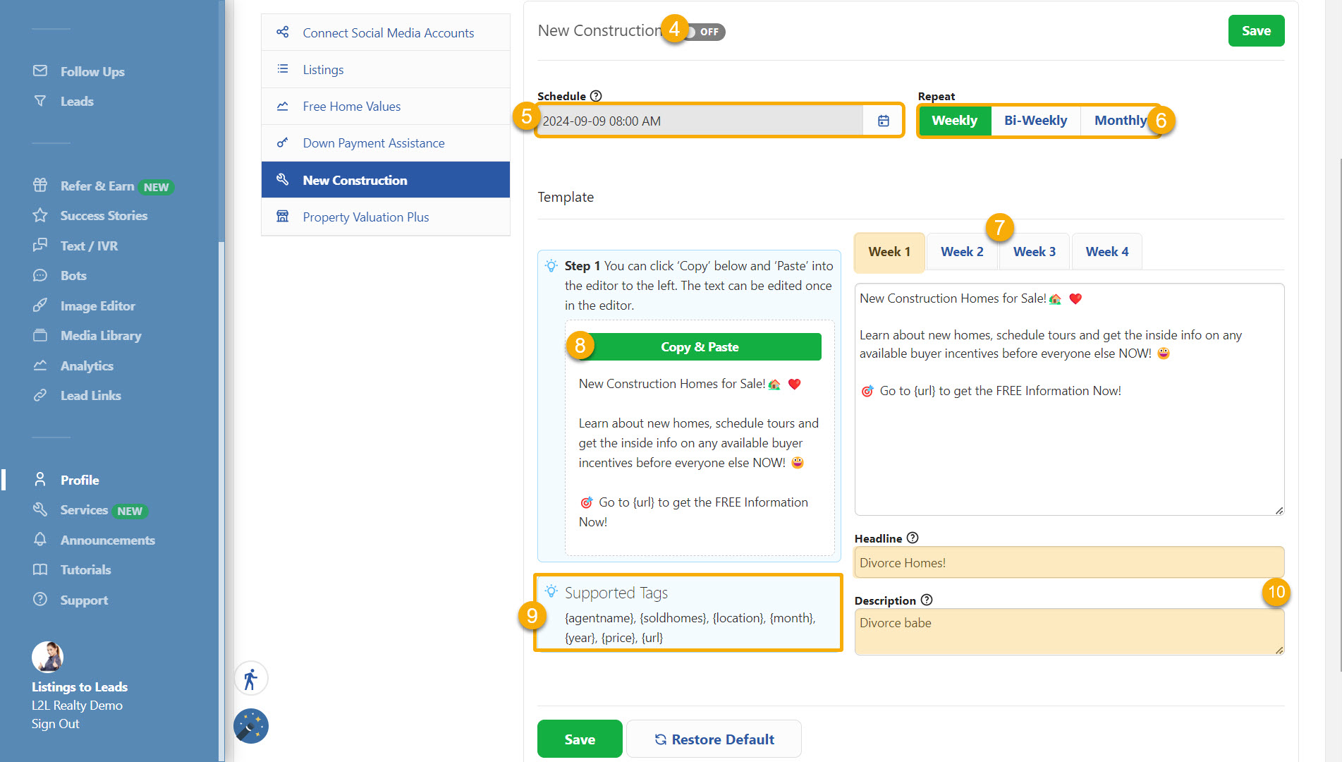Click the Restore Default button
Viewport: 1342px width, 762px height.
tap(714, 739)
